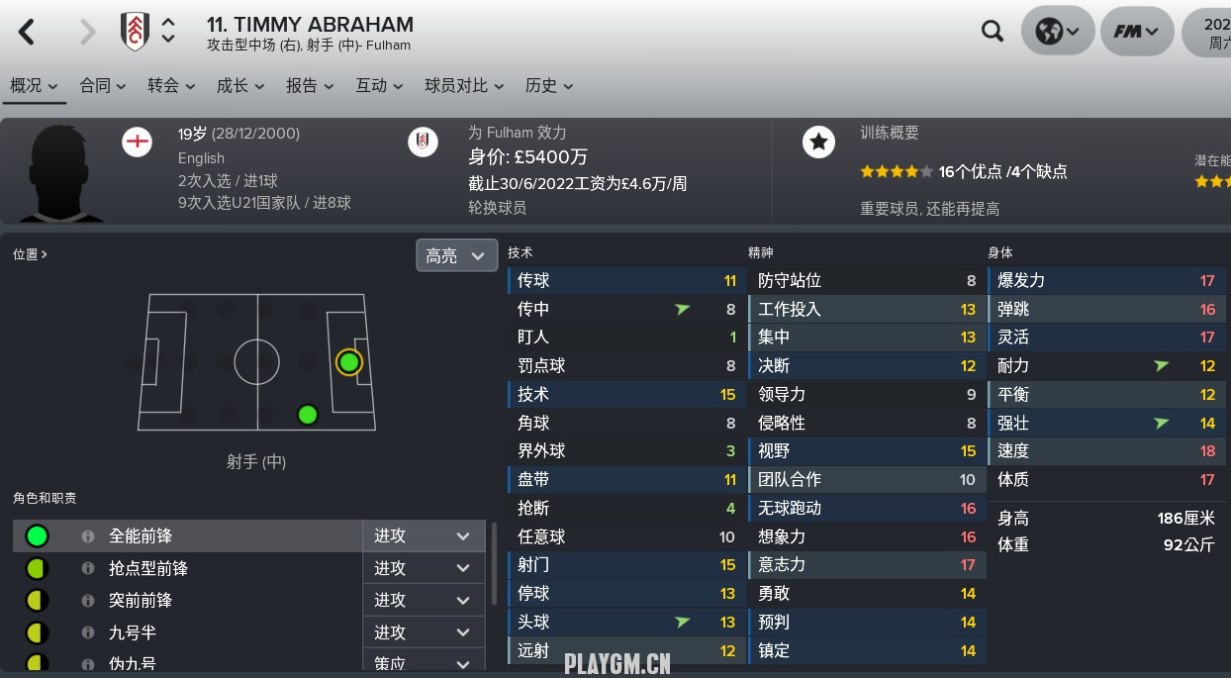
Task: Select the striker position dot on pitch
Action: pos(348,362)
